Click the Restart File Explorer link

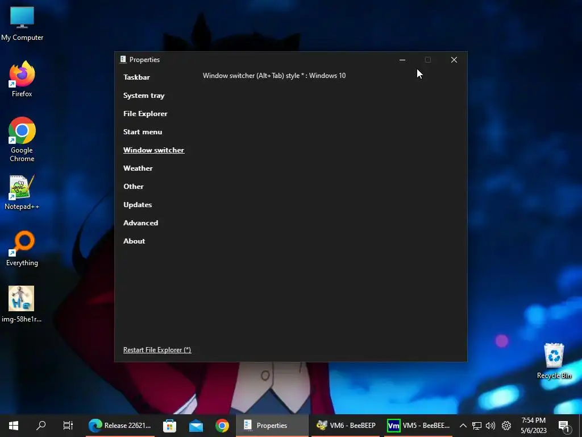point(157,350)
